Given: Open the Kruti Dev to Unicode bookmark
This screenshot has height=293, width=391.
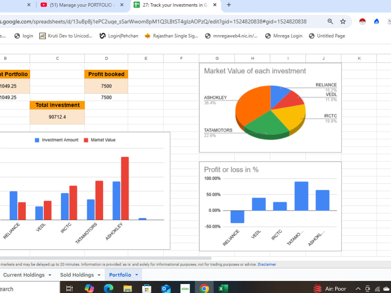Looking at the screenshot, I should point(66,36).
